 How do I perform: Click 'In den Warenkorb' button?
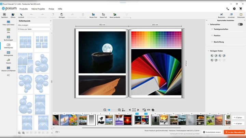[235, 132]
